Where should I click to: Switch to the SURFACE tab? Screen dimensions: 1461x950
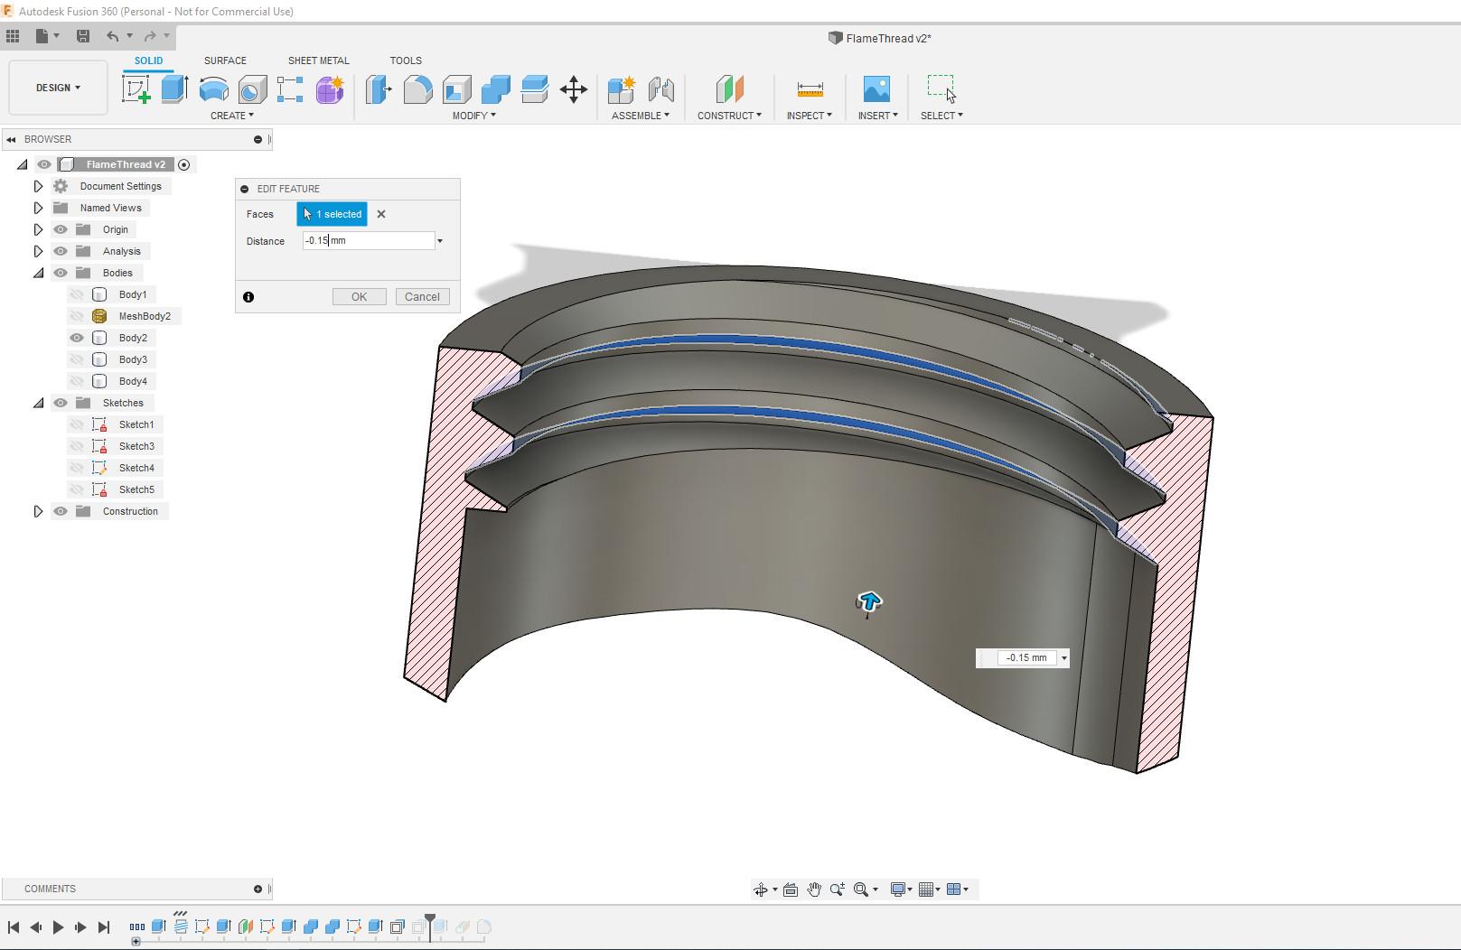(x=225, y=61)
